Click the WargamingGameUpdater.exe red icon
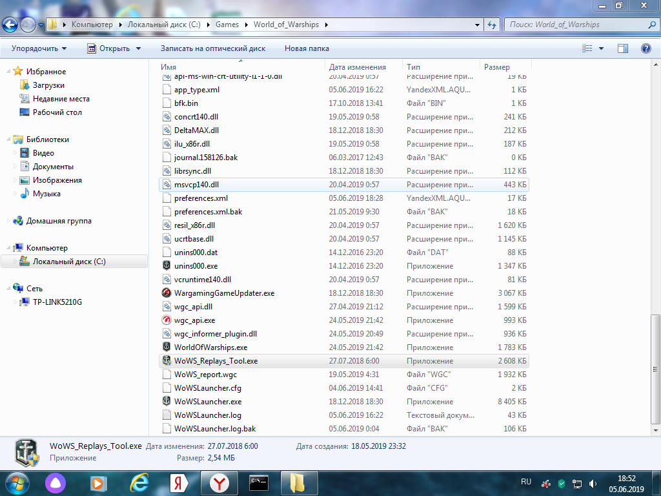This screenshot has height=496, width=661. click(x=167, y=293)
